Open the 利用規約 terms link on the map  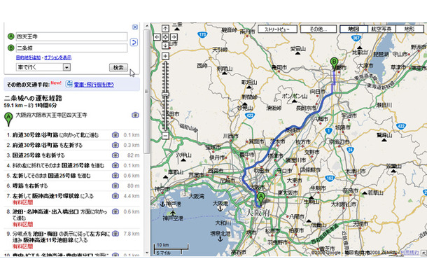pyautogui.click(x=410, y=253)
